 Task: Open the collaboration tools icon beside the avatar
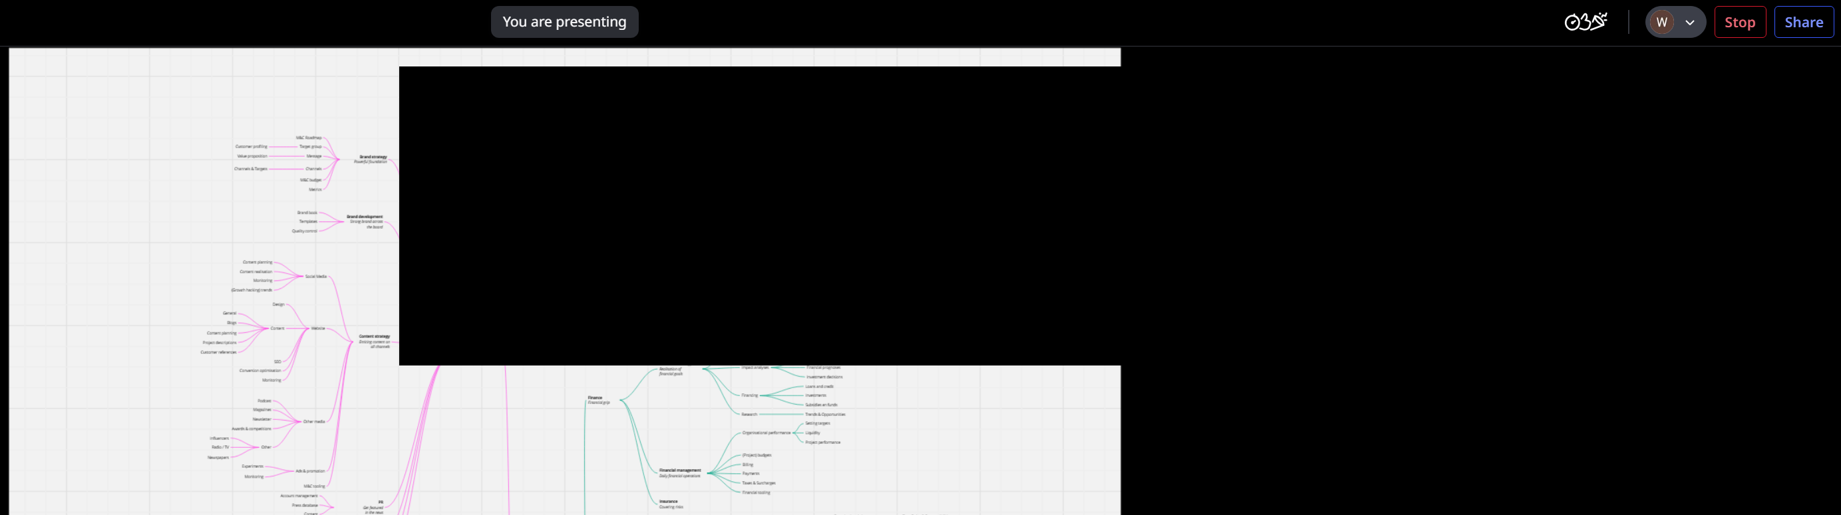pyautogui.click(x=1586, y=22)
